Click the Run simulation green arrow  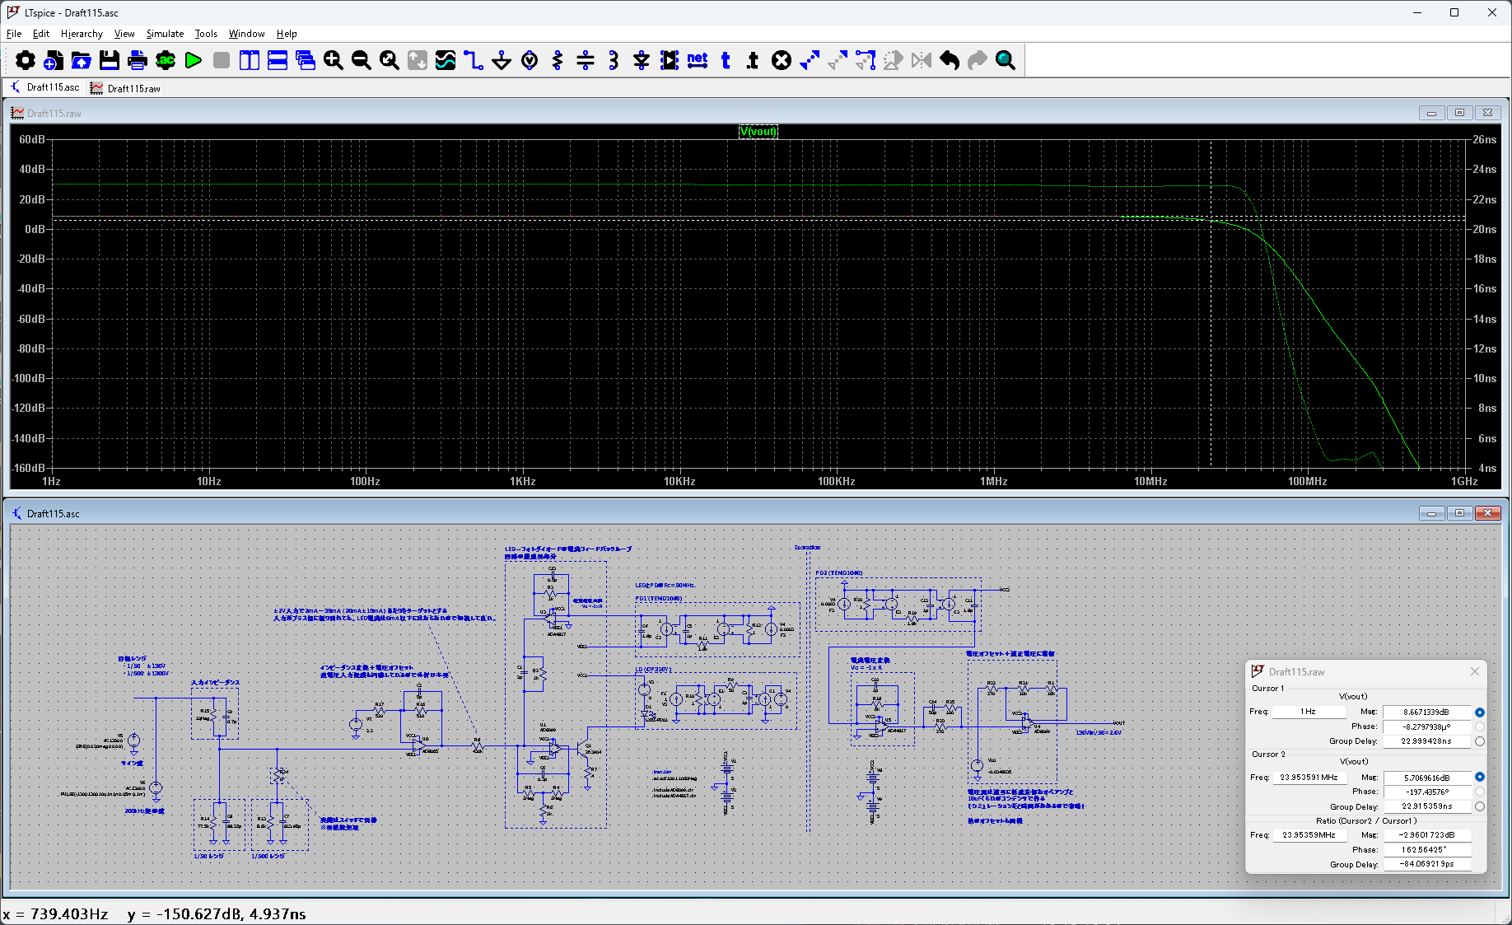pos(194,60)
